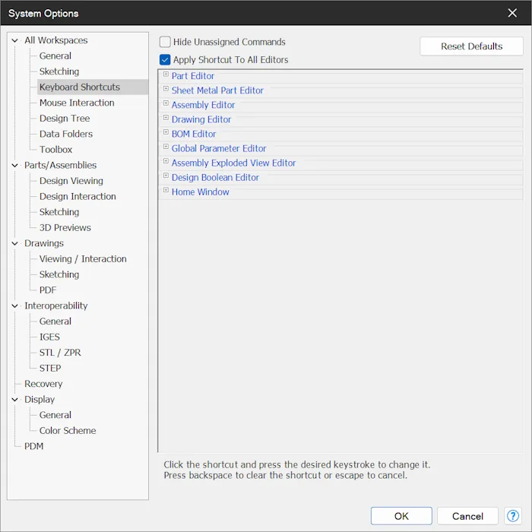Open Design Tree settings
532x532 pixels.
click(x=65, y=119)
